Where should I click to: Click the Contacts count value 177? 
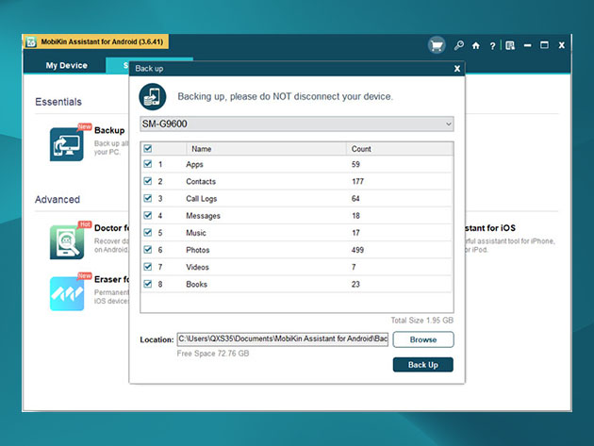click(357, 181)
